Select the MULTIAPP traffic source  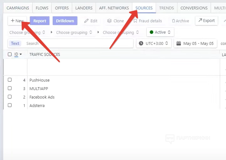(x=39, y=88)
